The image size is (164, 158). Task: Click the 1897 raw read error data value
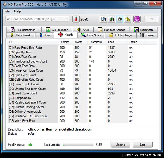point(111,47)
